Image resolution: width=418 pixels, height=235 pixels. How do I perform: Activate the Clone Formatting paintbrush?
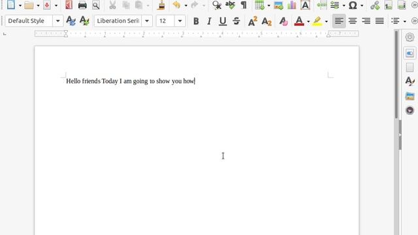coord(161,5)
